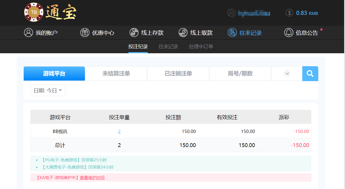Click the blue search magnifier button

(310, 73)
